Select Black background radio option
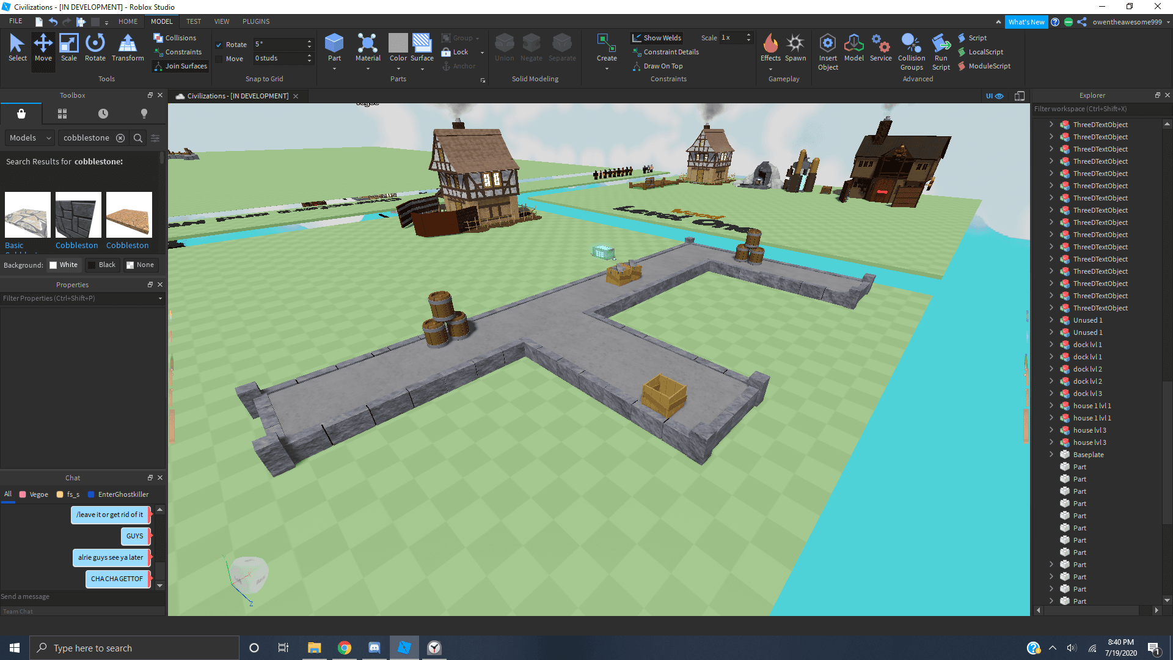Image resolution: width=1173 pixels, height=660 pixels. (101, 265)
